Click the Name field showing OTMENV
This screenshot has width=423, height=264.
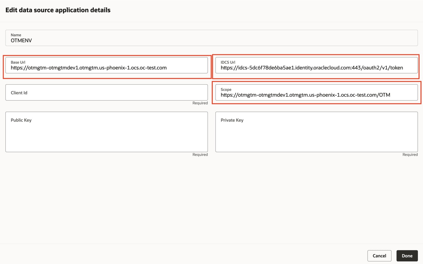click(211, 40)
